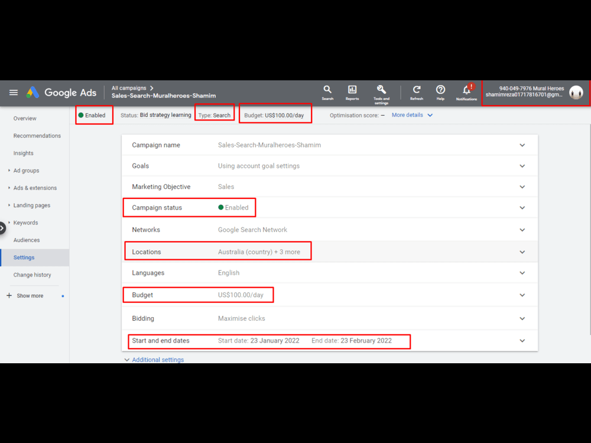
Task: Click the Type: Search header label
Action: [x=215, y=115]
